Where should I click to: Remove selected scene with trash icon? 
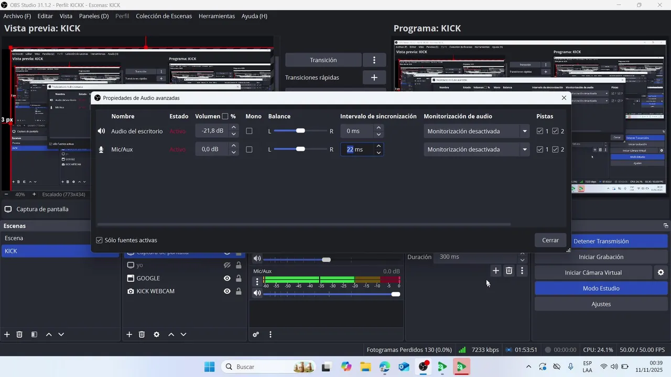[x=19, y=335]
